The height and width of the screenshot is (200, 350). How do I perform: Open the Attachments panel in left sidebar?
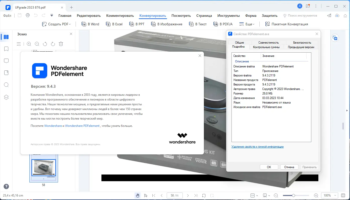(6, 73)
